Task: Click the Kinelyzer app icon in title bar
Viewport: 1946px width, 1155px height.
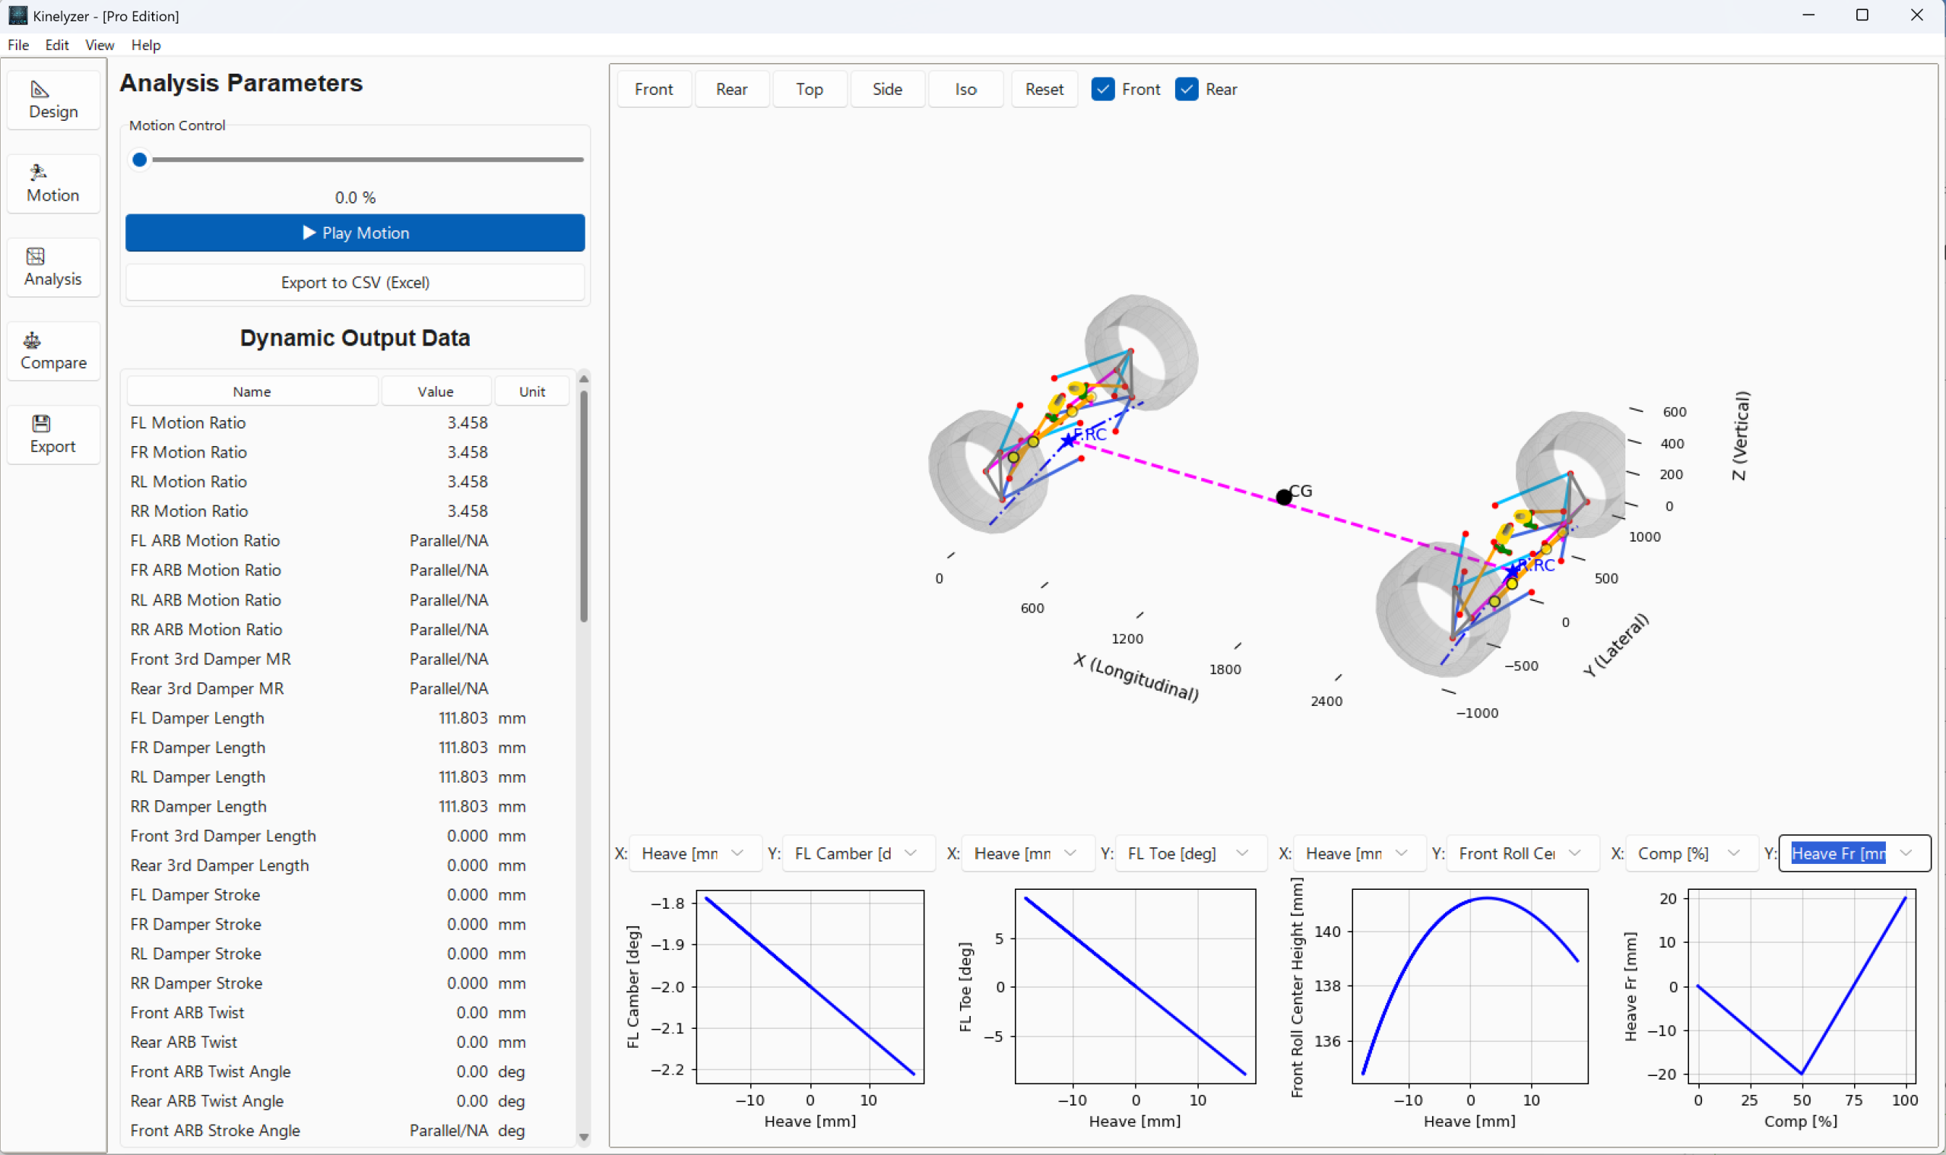Action: click(17, 15)
